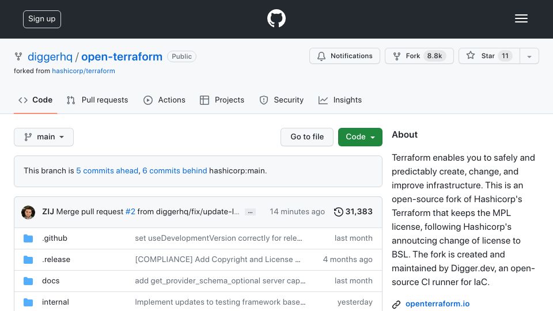The image size is (553, 311).
Task: Open the openterraform.io website link
Action: (x=437, y=304)
